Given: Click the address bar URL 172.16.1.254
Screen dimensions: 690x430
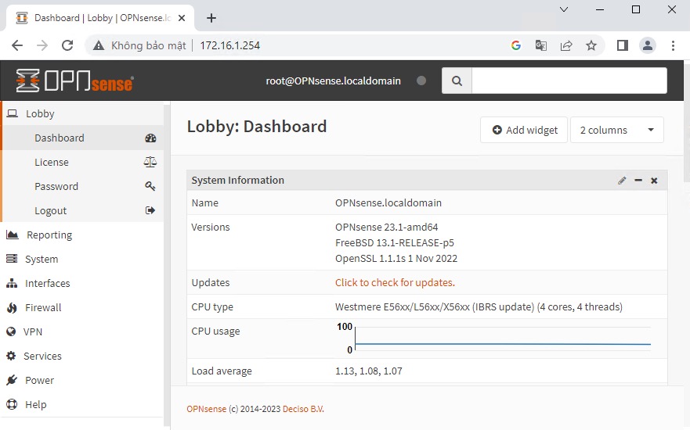Looking at the screenshot, I should click(x=229, y=45).
